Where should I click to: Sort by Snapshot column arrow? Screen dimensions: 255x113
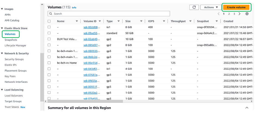point(217,21)
